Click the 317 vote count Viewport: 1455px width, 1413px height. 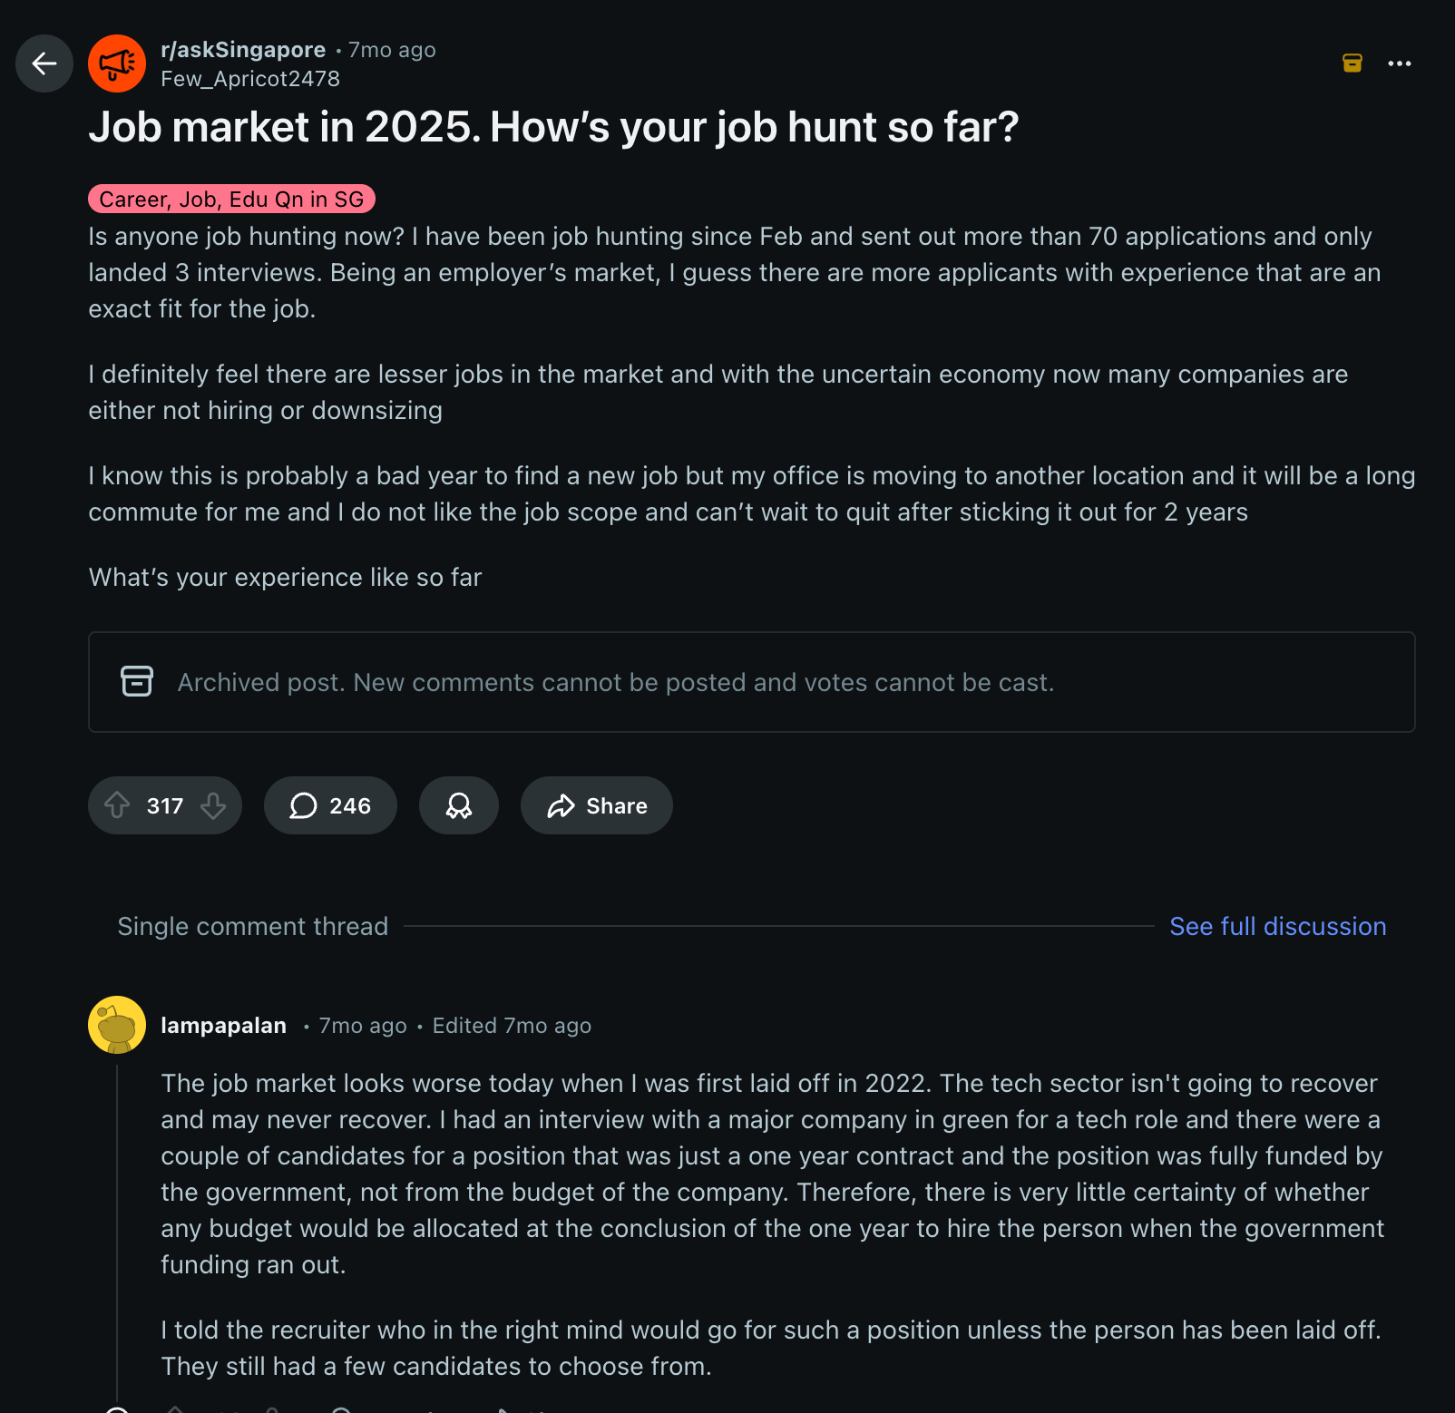click(x=165, y=805)
